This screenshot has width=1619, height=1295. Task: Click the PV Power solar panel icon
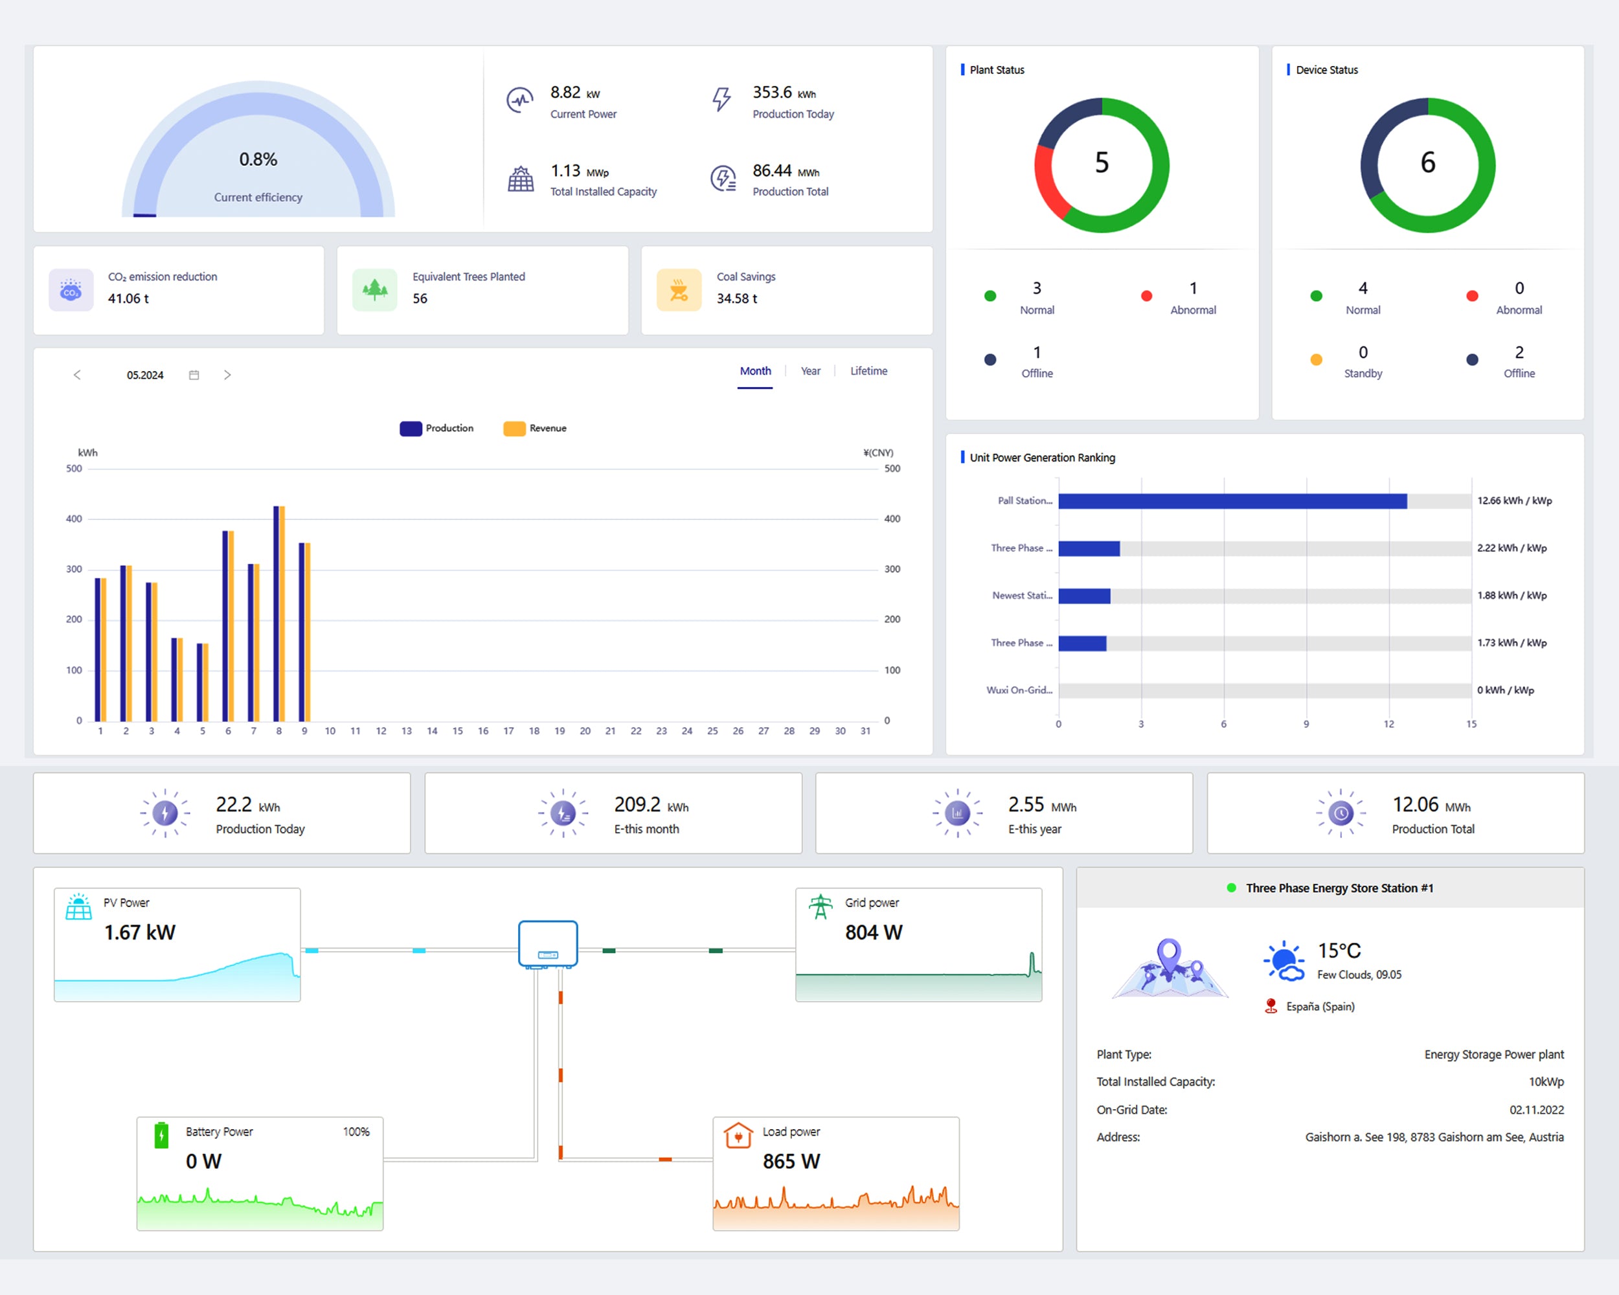[79, 907]
